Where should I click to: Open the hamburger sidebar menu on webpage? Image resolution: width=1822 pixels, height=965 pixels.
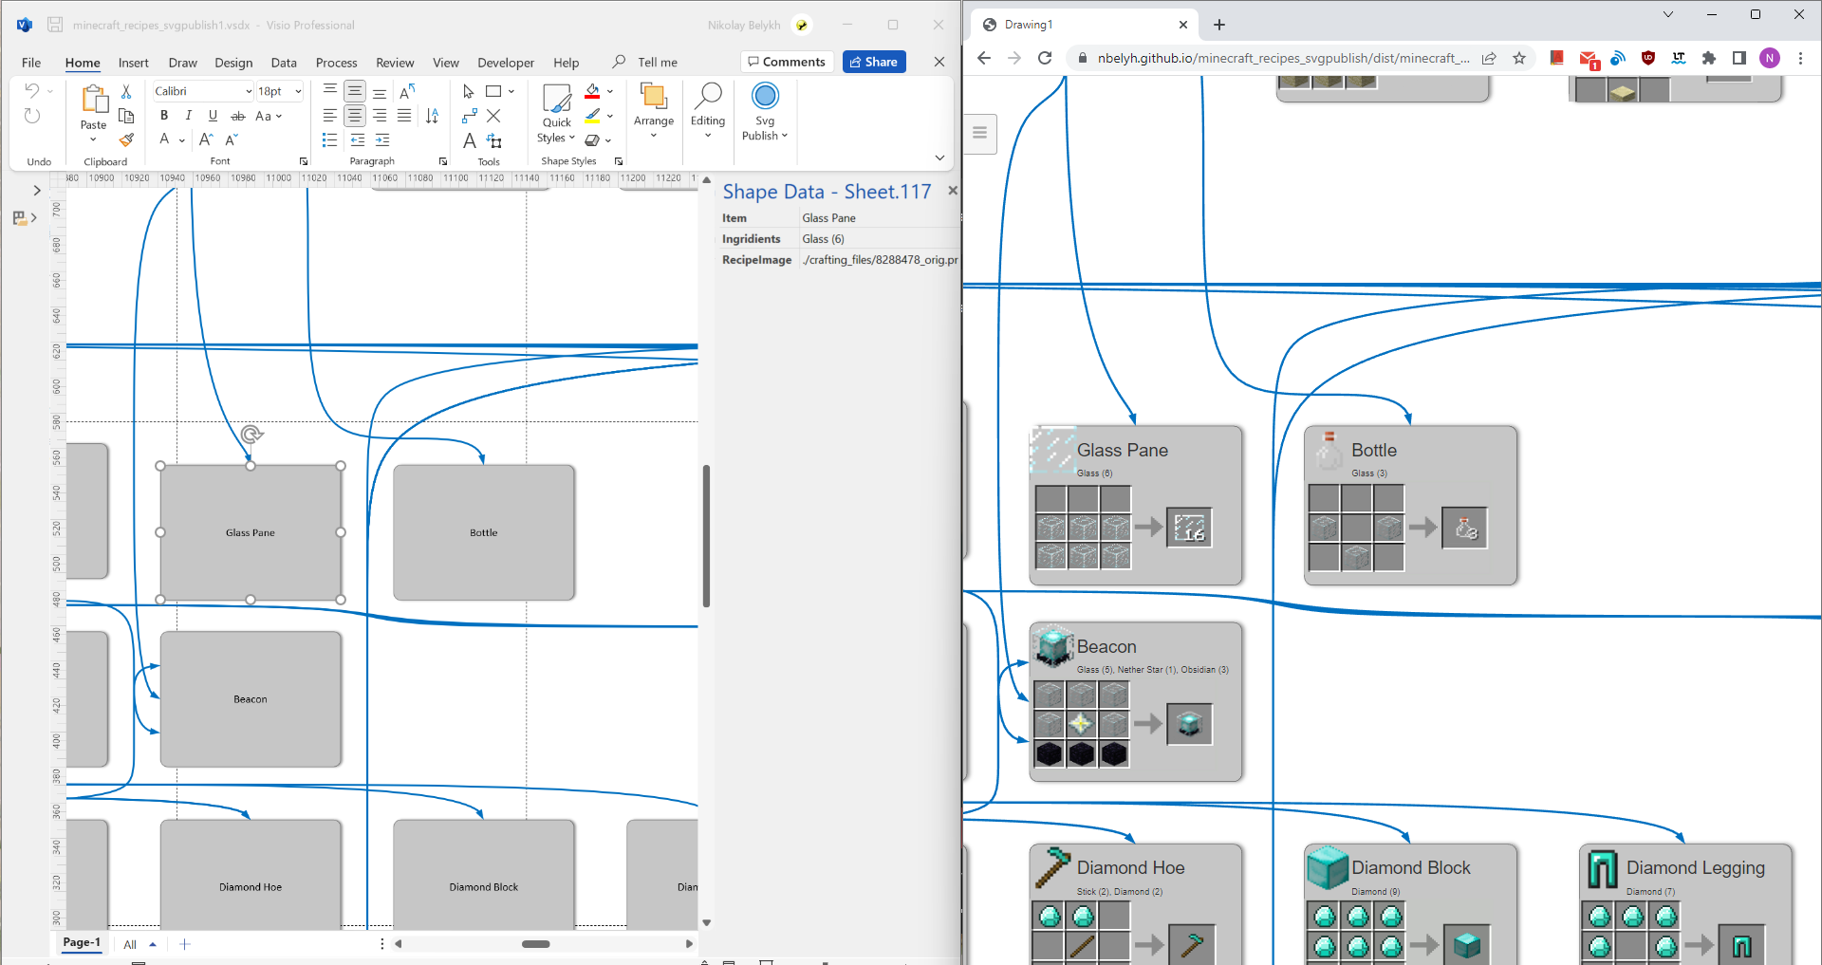point(979,133)
